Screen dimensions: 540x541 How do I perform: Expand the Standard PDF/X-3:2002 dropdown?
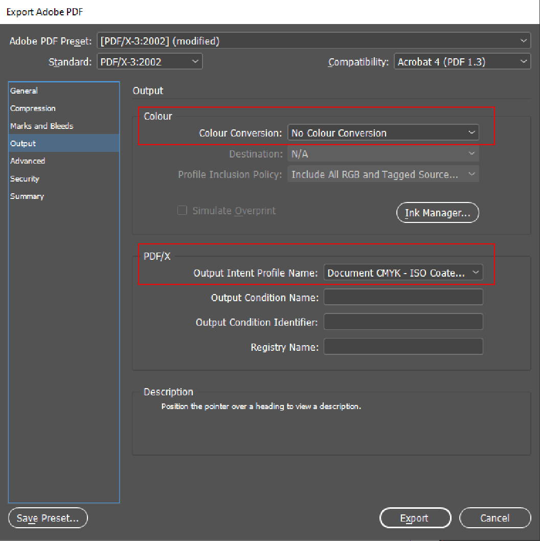pyautogui.click(x=150, y=62)
